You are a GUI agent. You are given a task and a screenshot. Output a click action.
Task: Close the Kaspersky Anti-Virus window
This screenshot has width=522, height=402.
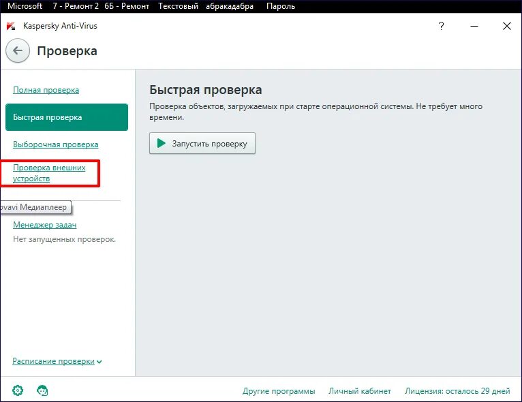tap(507, 26)
